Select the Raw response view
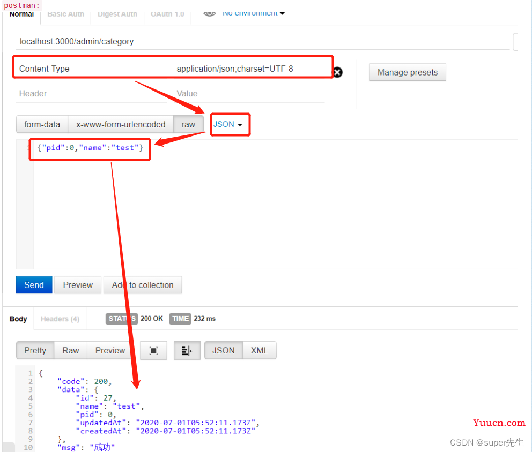The image size is (532, 452). [71, 350]
